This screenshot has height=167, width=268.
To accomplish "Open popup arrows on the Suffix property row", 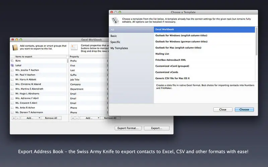I will [x=107, y=75].
